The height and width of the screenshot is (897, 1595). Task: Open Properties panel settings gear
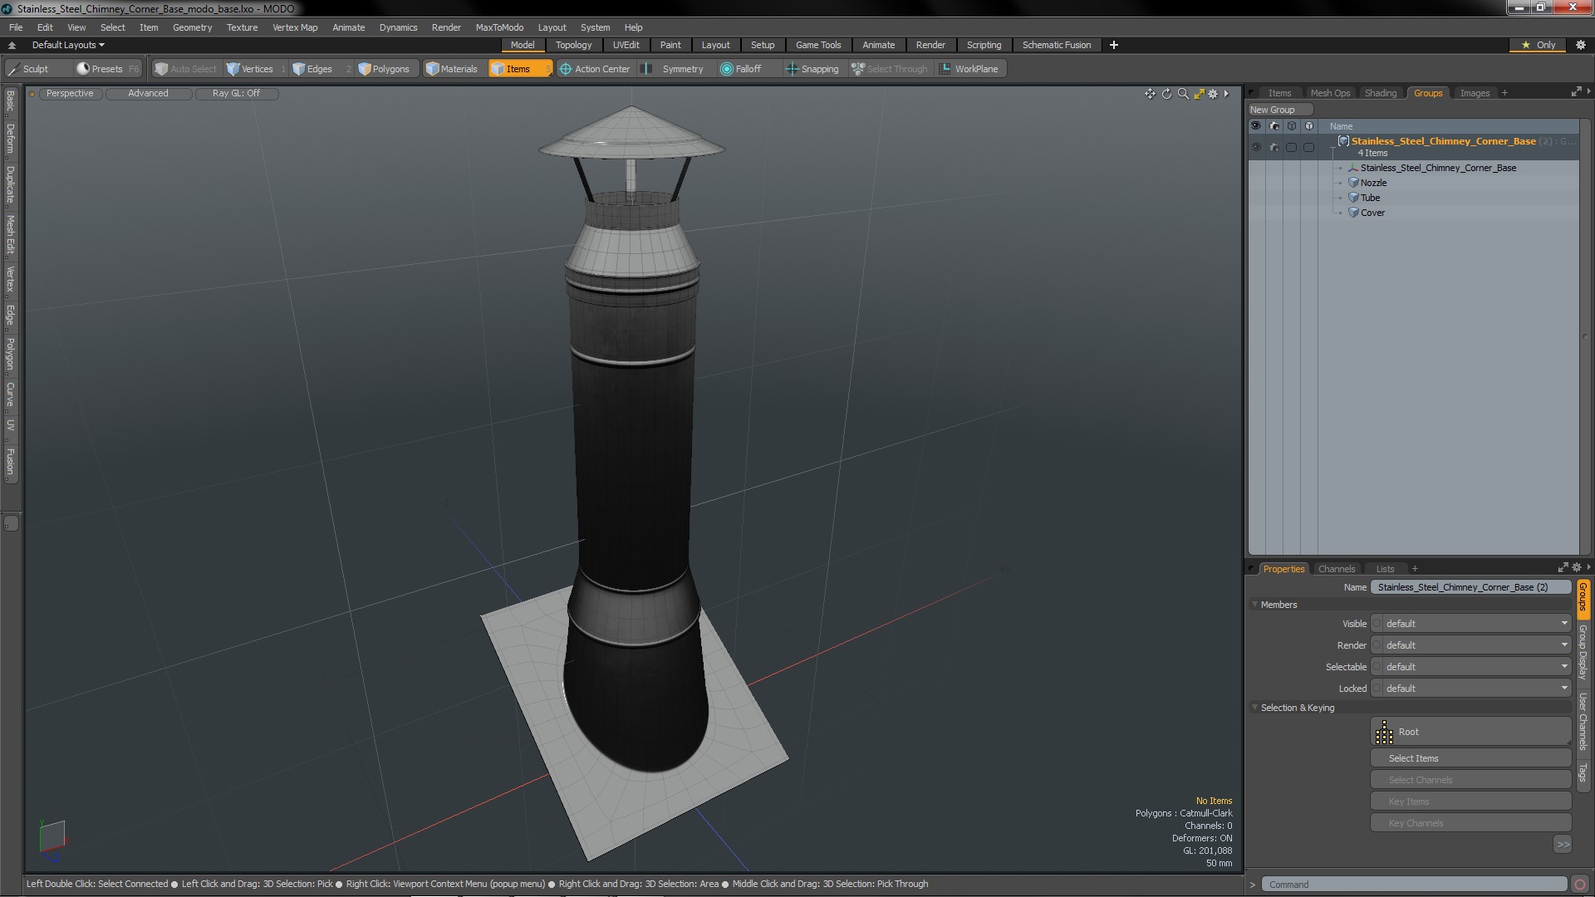click(1577, 568)
